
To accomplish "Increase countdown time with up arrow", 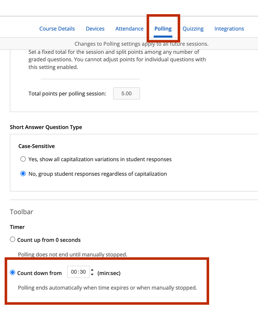I will click(92, 270).
